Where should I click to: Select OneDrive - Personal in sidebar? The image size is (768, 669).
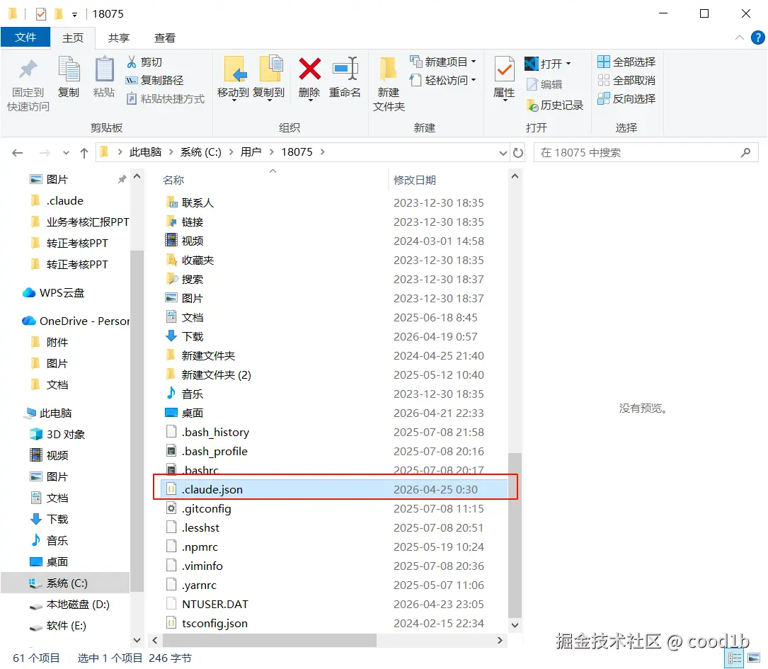(x=76, y=321)
